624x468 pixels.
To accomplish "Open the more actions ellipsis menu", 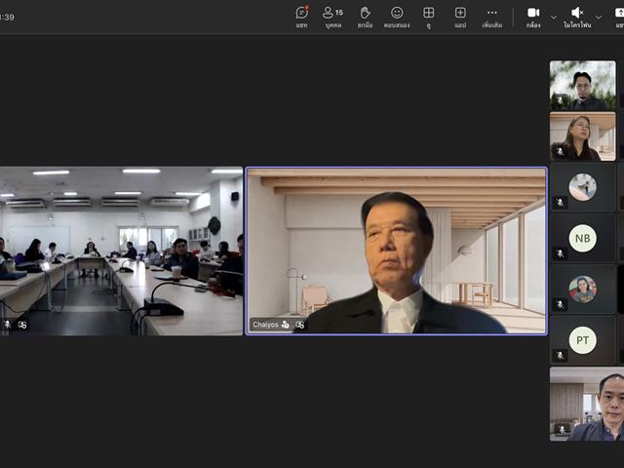I will click(492, 18).
